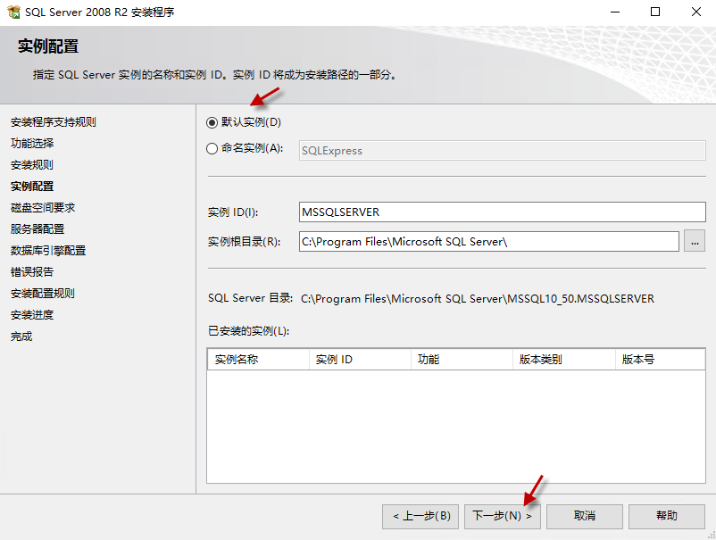Screen dimensions: 716x540
Task: Click the 实例名称 column header
Action: pyautogui.click(x=257, y=360)
